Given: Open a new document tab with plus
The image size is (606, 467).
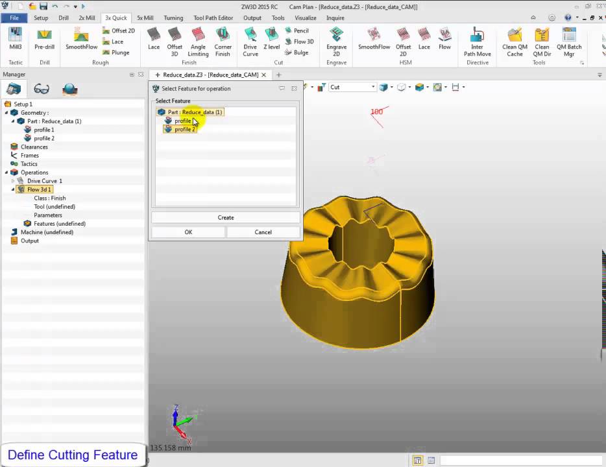Looking at the screenshot, I should [278, 75].
